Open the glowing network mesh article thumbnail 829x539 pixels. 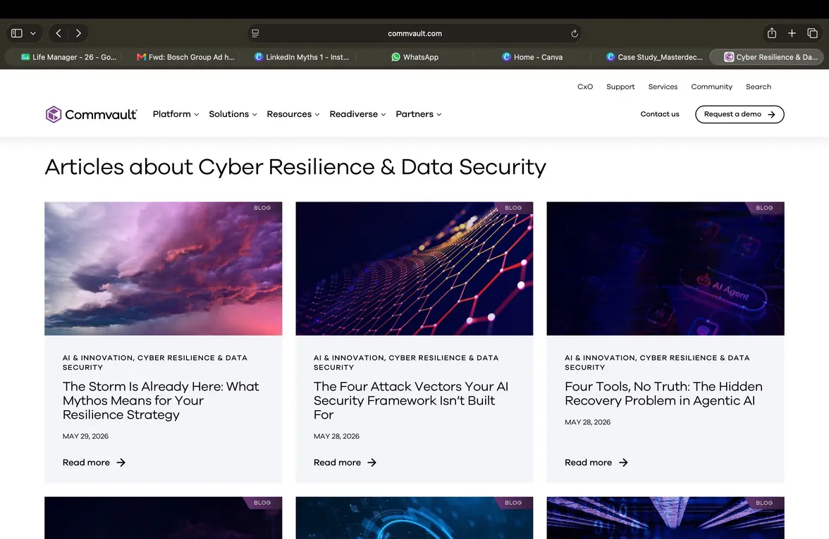point(414,268)
